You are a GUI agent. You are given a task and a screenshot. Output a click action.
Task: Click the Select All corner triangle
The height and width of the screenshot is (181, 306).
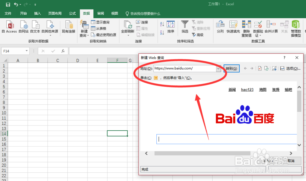5,60
